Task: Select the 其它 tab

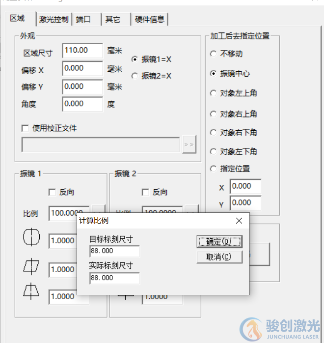Action: [x=116, y=20]
